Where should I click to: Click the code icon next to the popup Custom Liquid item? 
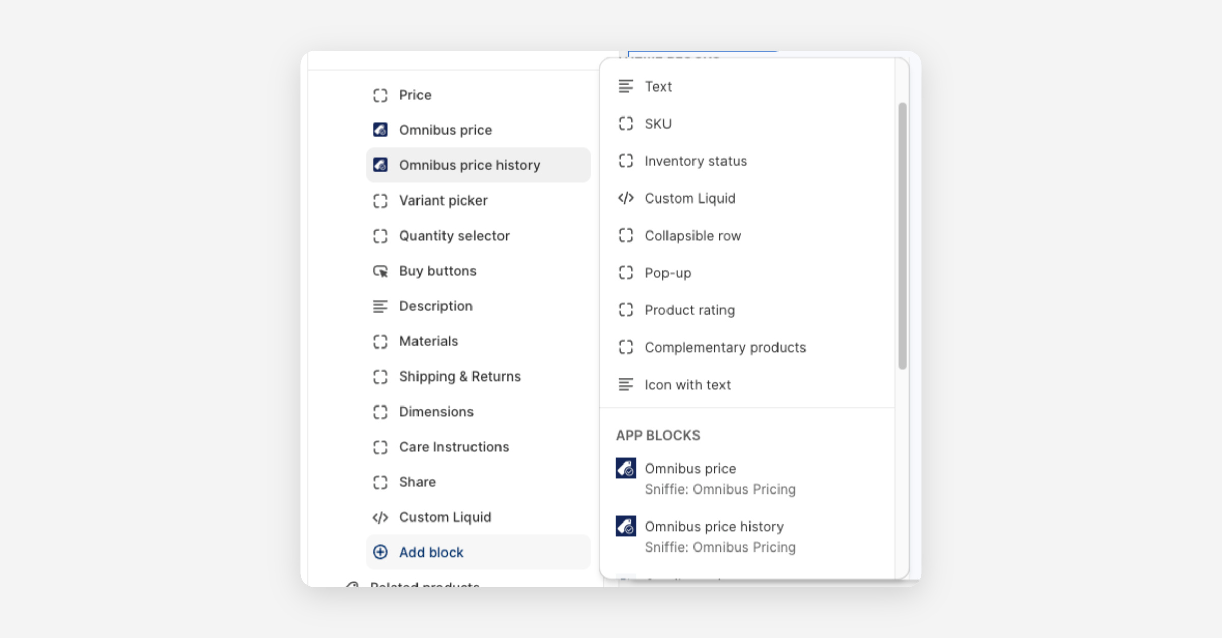(x=626, y=198)
